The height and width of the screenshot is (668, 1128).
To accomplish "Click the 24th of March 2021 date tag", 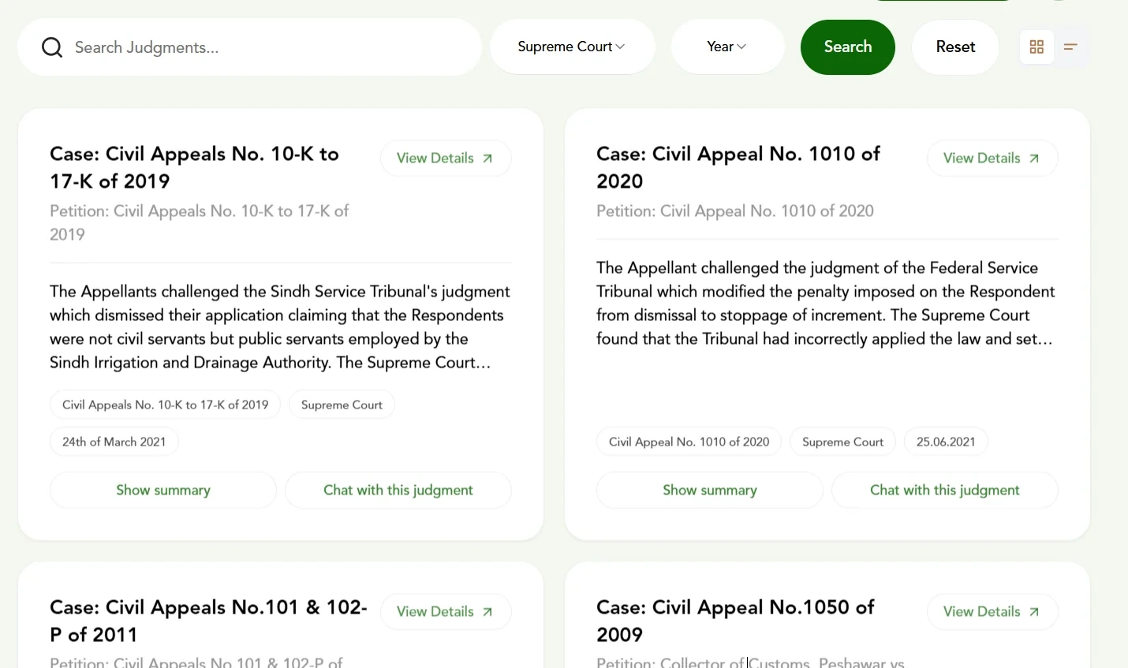I will click(x=114, y=442).
